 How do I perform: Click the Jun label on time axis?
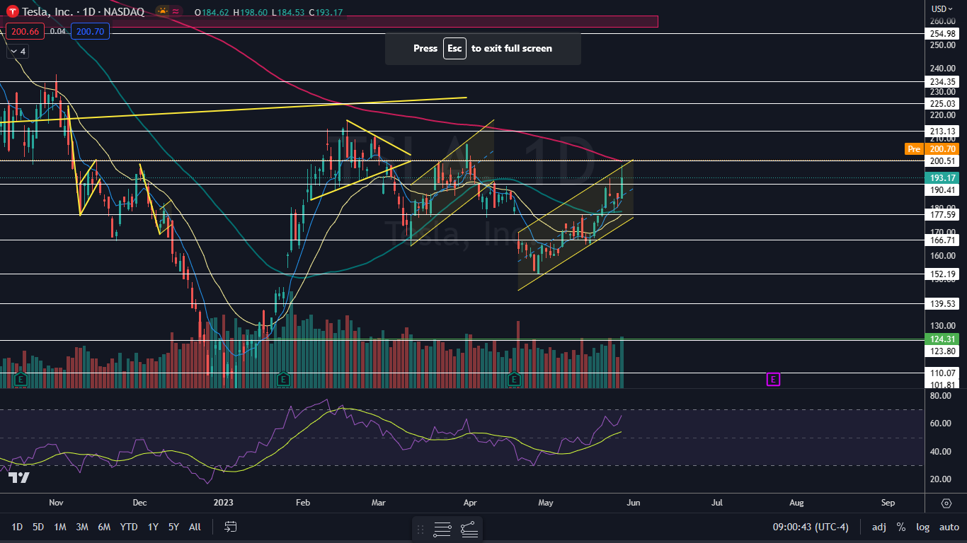tap(633, 503)
